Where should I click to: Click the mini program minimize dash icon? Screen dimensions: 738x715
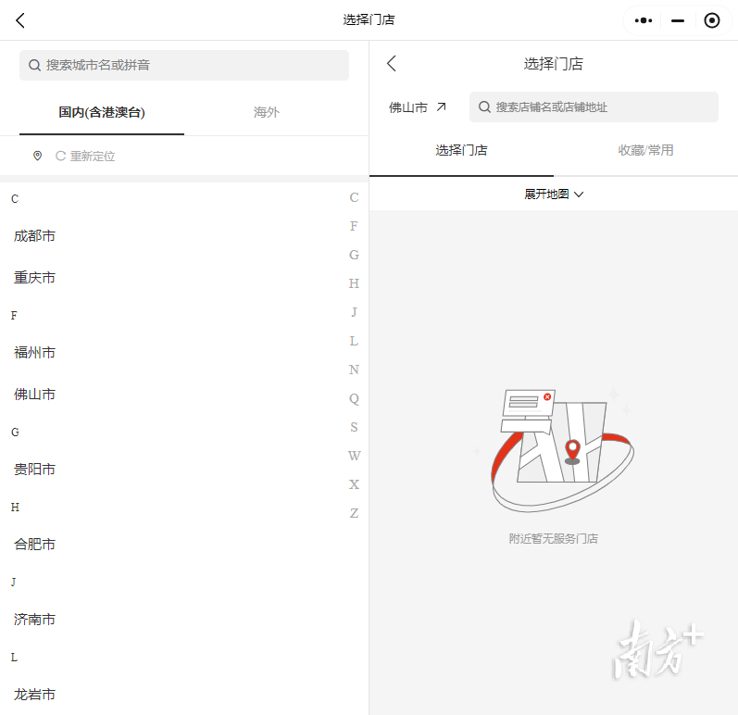(678, 20)
